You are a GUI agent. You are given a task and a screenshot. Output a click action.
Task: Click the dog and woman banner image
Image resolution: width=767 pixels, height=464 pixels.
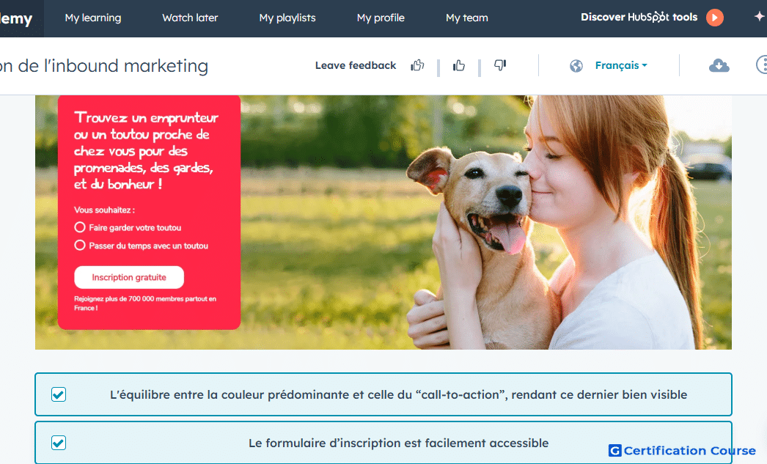pos(383,222)
